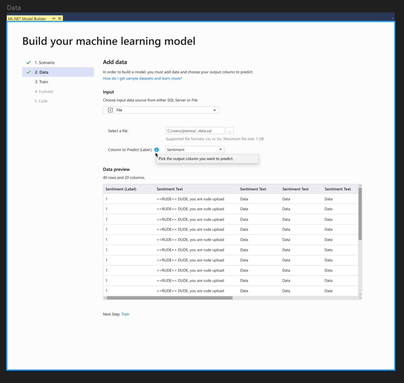404x383 pixels.
Task: Open the File input source dropdown
Action: click(x=161, y=110)
